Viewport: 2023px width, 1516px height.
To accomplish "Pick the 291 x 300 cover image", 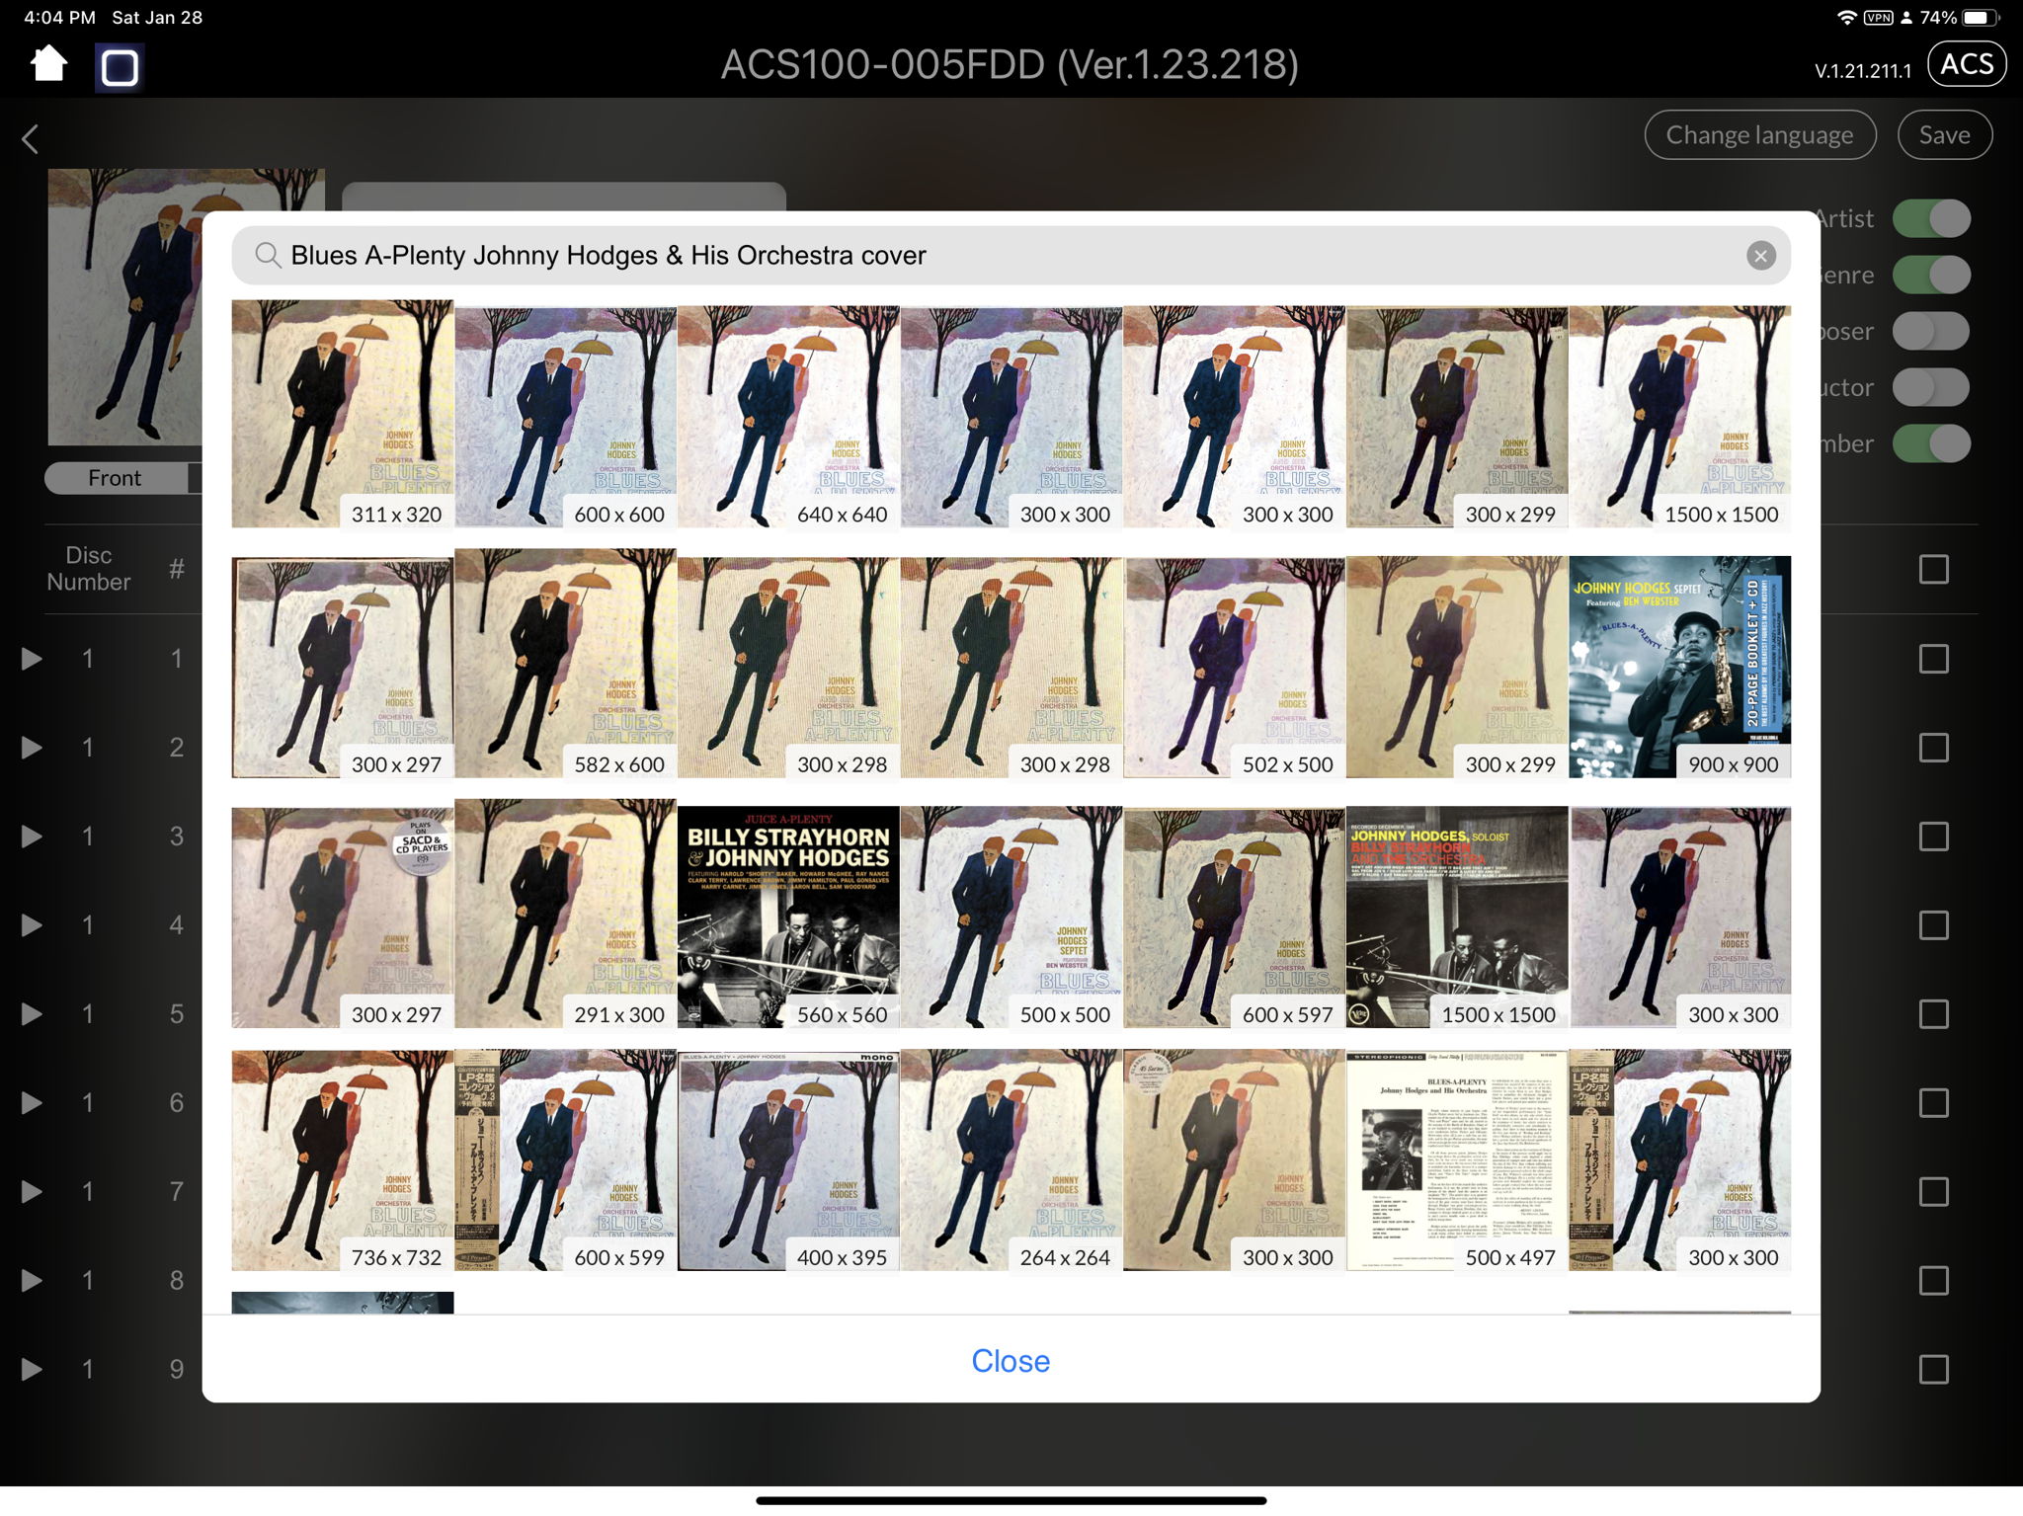I will coord(566,914).
